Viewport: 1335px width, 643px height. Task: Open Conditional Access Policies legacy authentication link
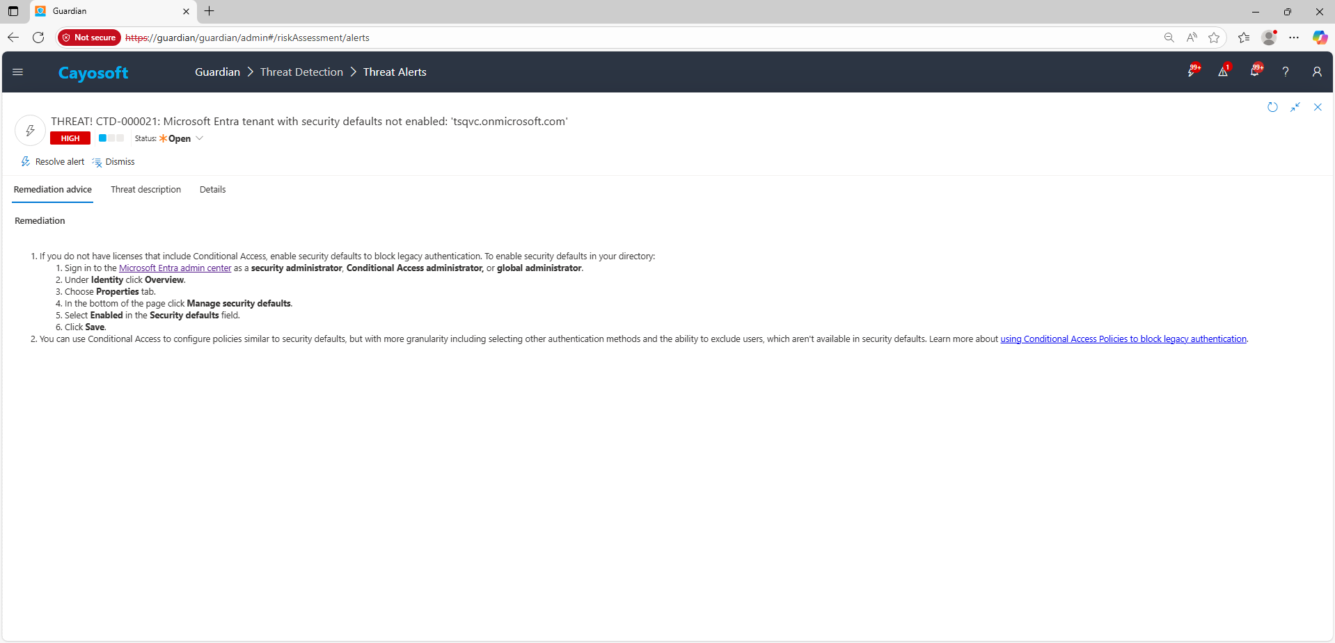coord(1123,339)
